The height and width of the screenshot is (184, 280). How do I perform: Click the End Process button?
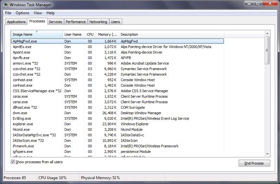click(254, 163)
